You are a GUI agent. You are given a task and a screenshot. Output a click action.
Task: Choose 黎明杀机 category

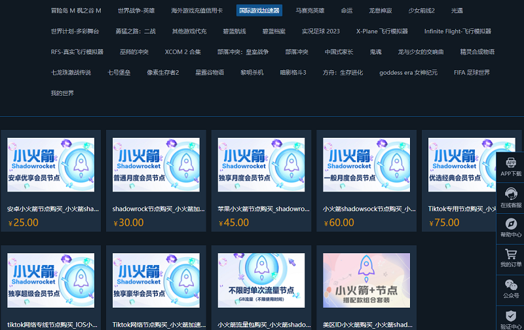pyautogui.click(x=252, y=72)
